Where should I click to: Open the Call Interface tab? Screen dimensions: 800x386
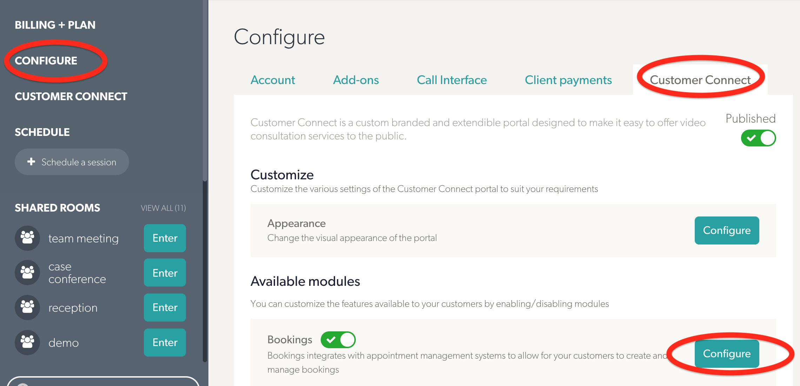tap(452, 80)
